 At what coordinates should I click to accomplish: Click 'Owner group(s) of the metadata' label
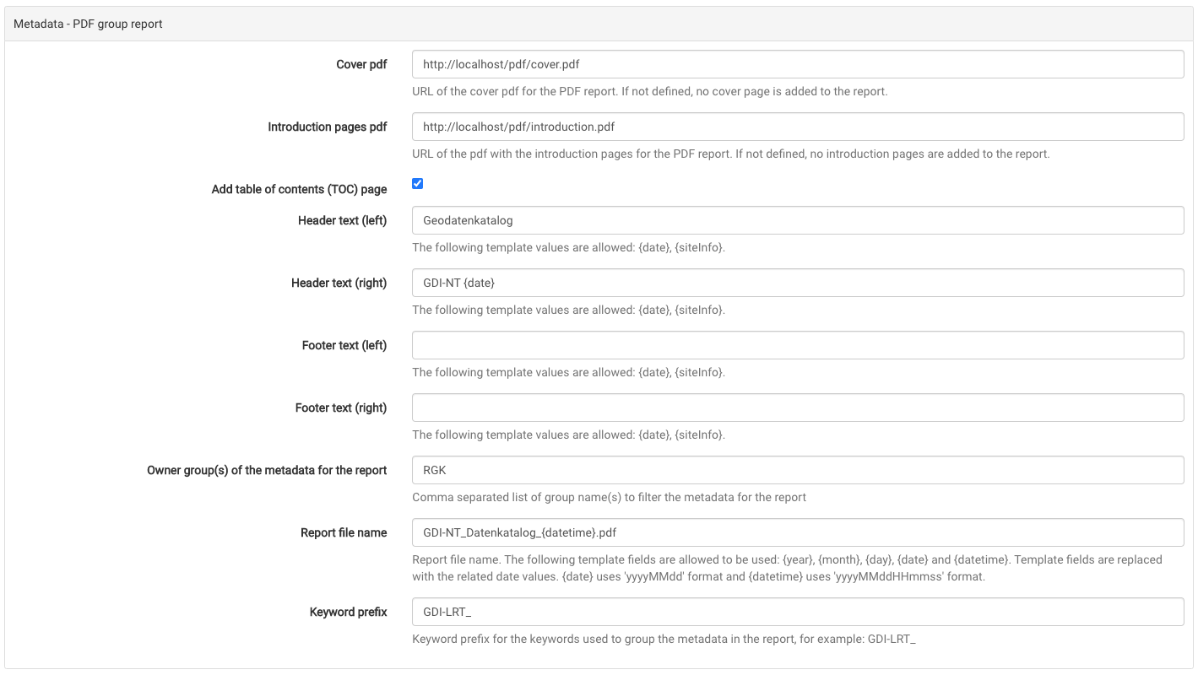[267, 470]
